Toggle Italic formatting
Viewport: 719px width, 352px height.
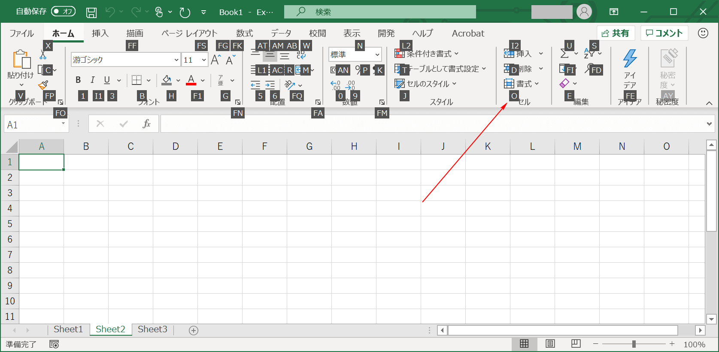(92, 80)
